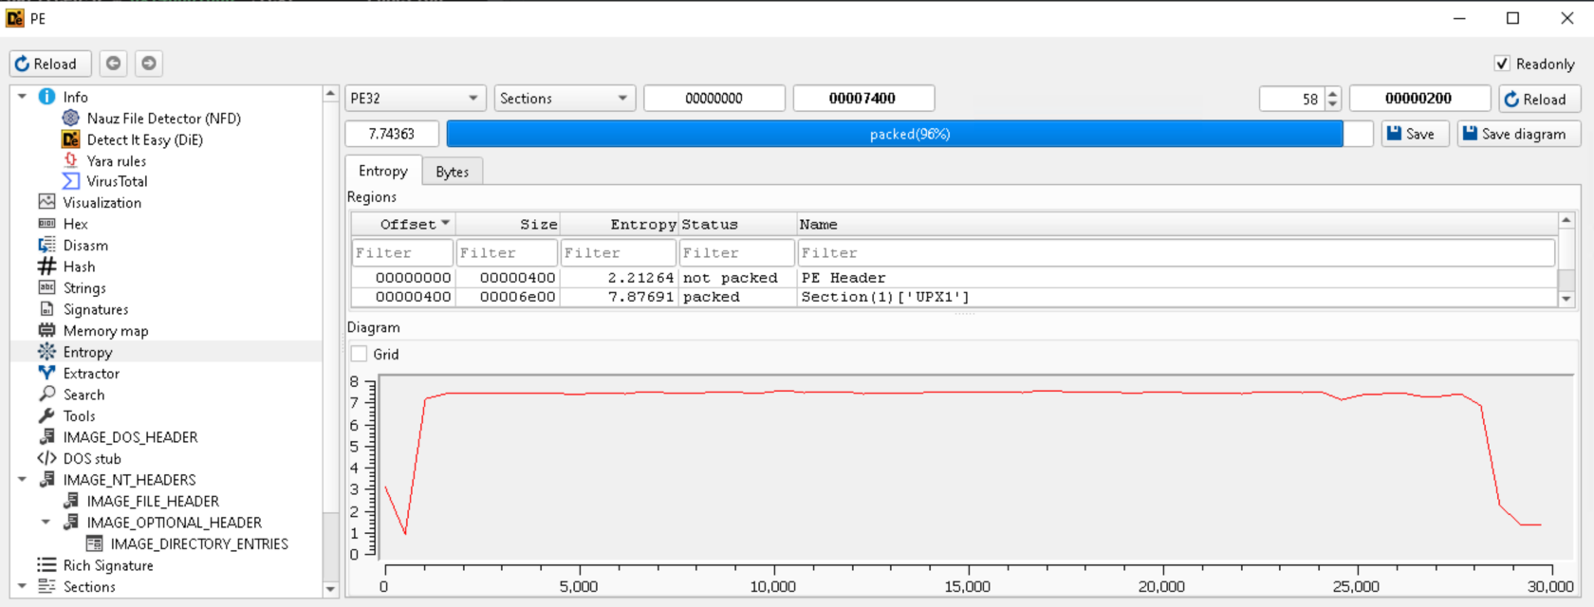Viewport: 1594px width, 607px height.
Task: Collapse the IMAGE_NT_HEADERS tree node
Action: point(22,480)
